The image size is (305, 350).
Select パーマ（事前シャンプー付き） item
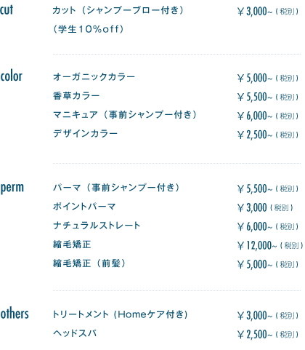pyautogui.click(x=116, y=188)
